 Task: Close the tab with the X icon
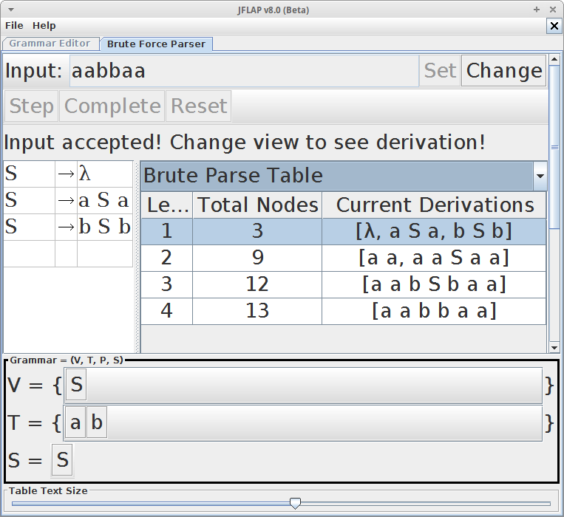pos(554,26)
